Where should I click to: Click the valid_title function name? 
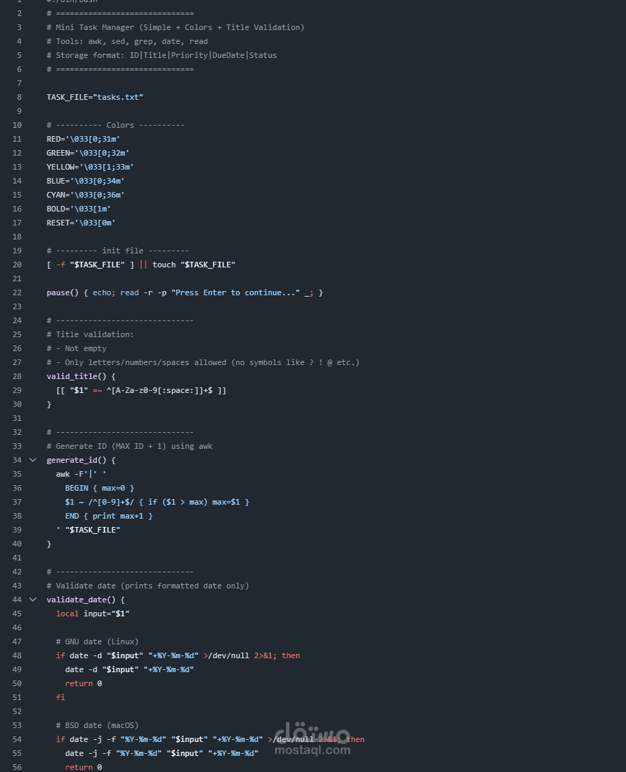(x=73, y=376)
